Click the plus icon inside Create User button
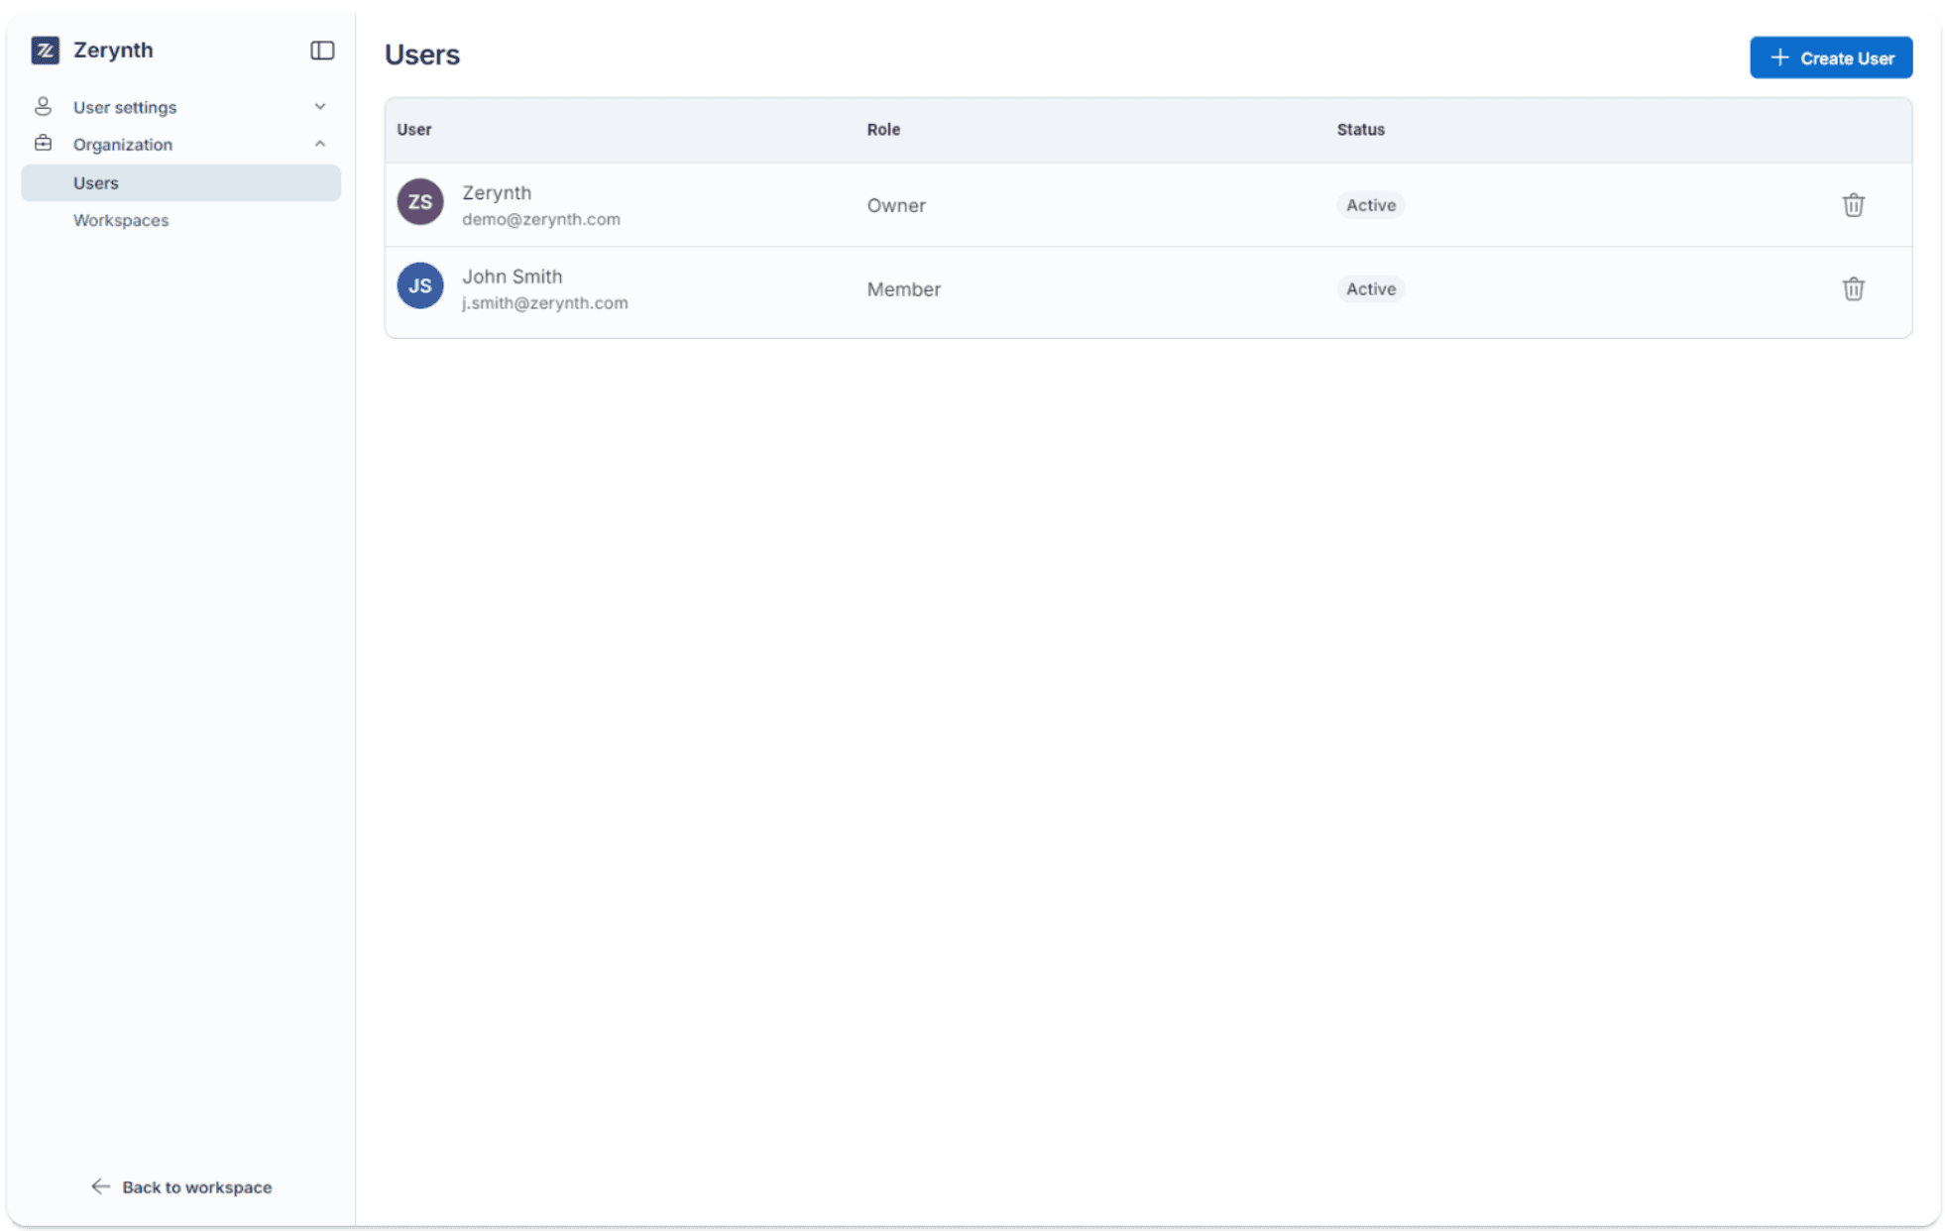 point(1780,56)
